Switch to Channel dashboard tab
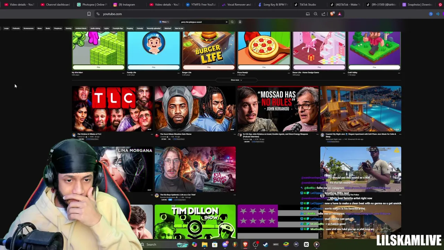Image resolution: width=444 pixels, height=250 pixels. pos(55,5)
